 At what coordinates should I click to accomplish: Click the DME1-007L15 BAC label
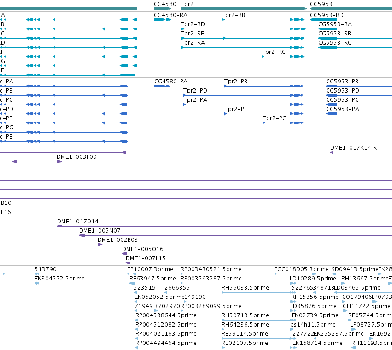coord(146,258)
